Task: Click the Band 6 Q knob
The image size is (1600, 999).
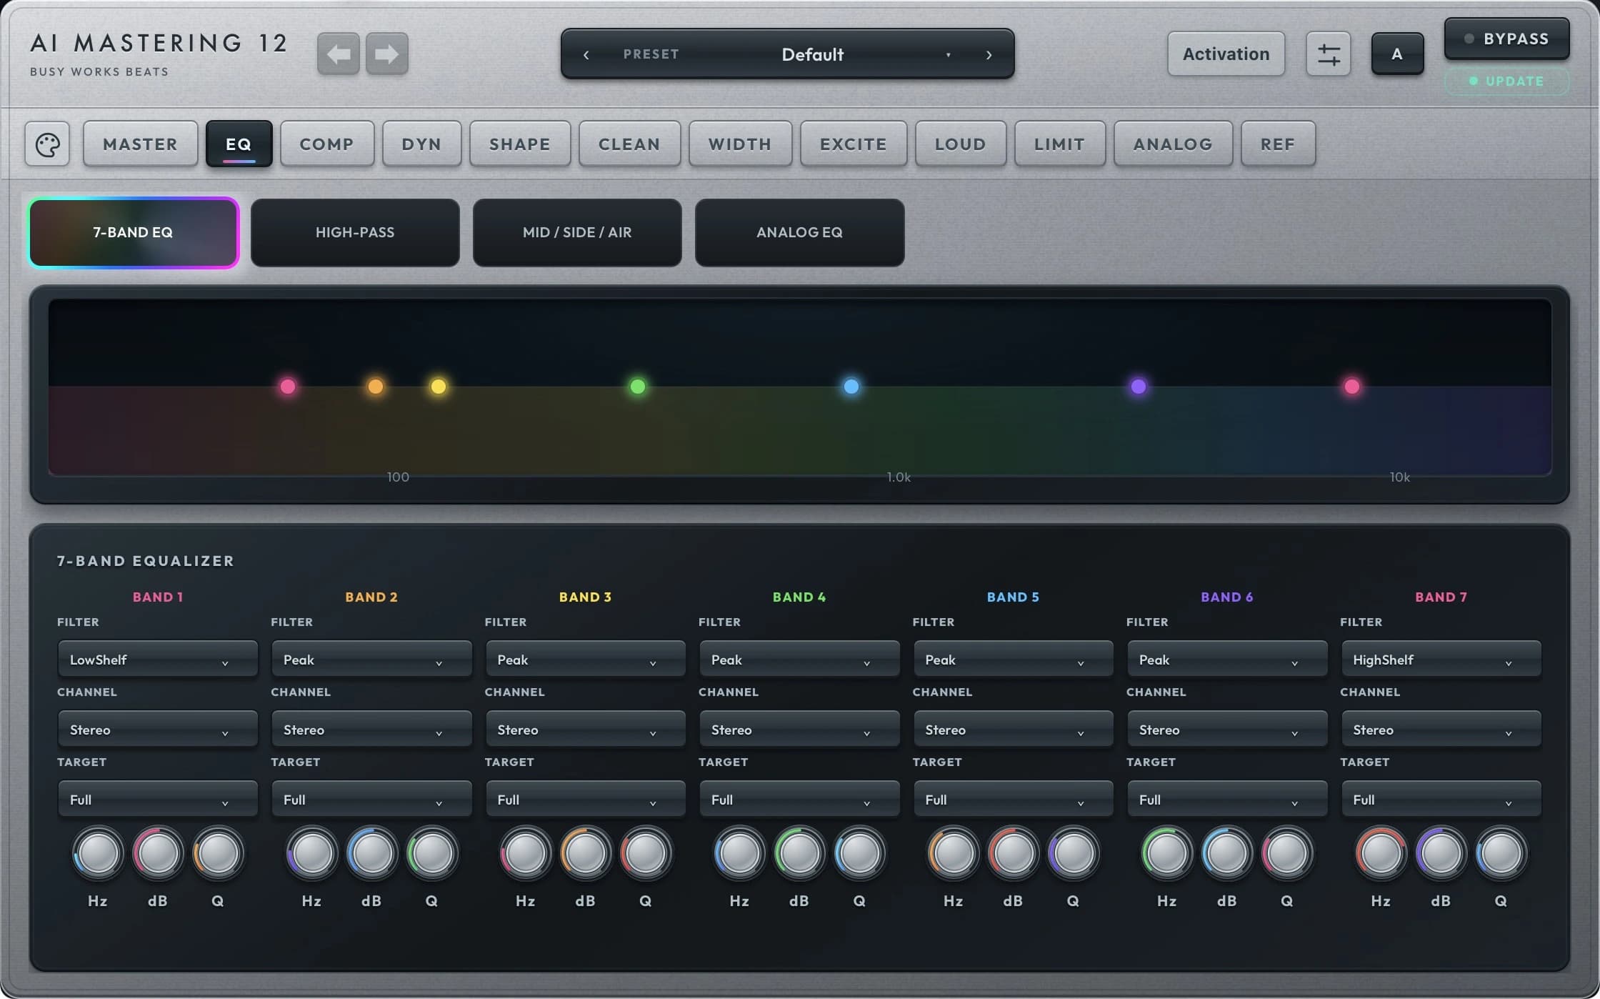Action: tap(1286, 853)
